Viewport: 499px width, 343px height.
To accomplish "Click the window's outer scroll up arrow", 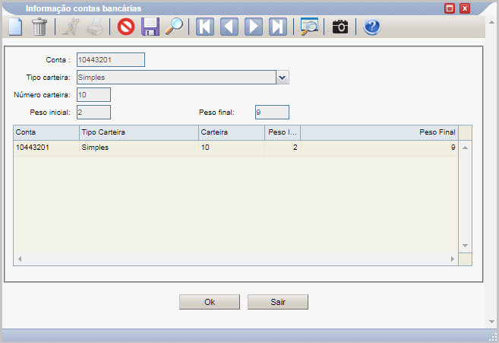I will click(x=491, y=22).
